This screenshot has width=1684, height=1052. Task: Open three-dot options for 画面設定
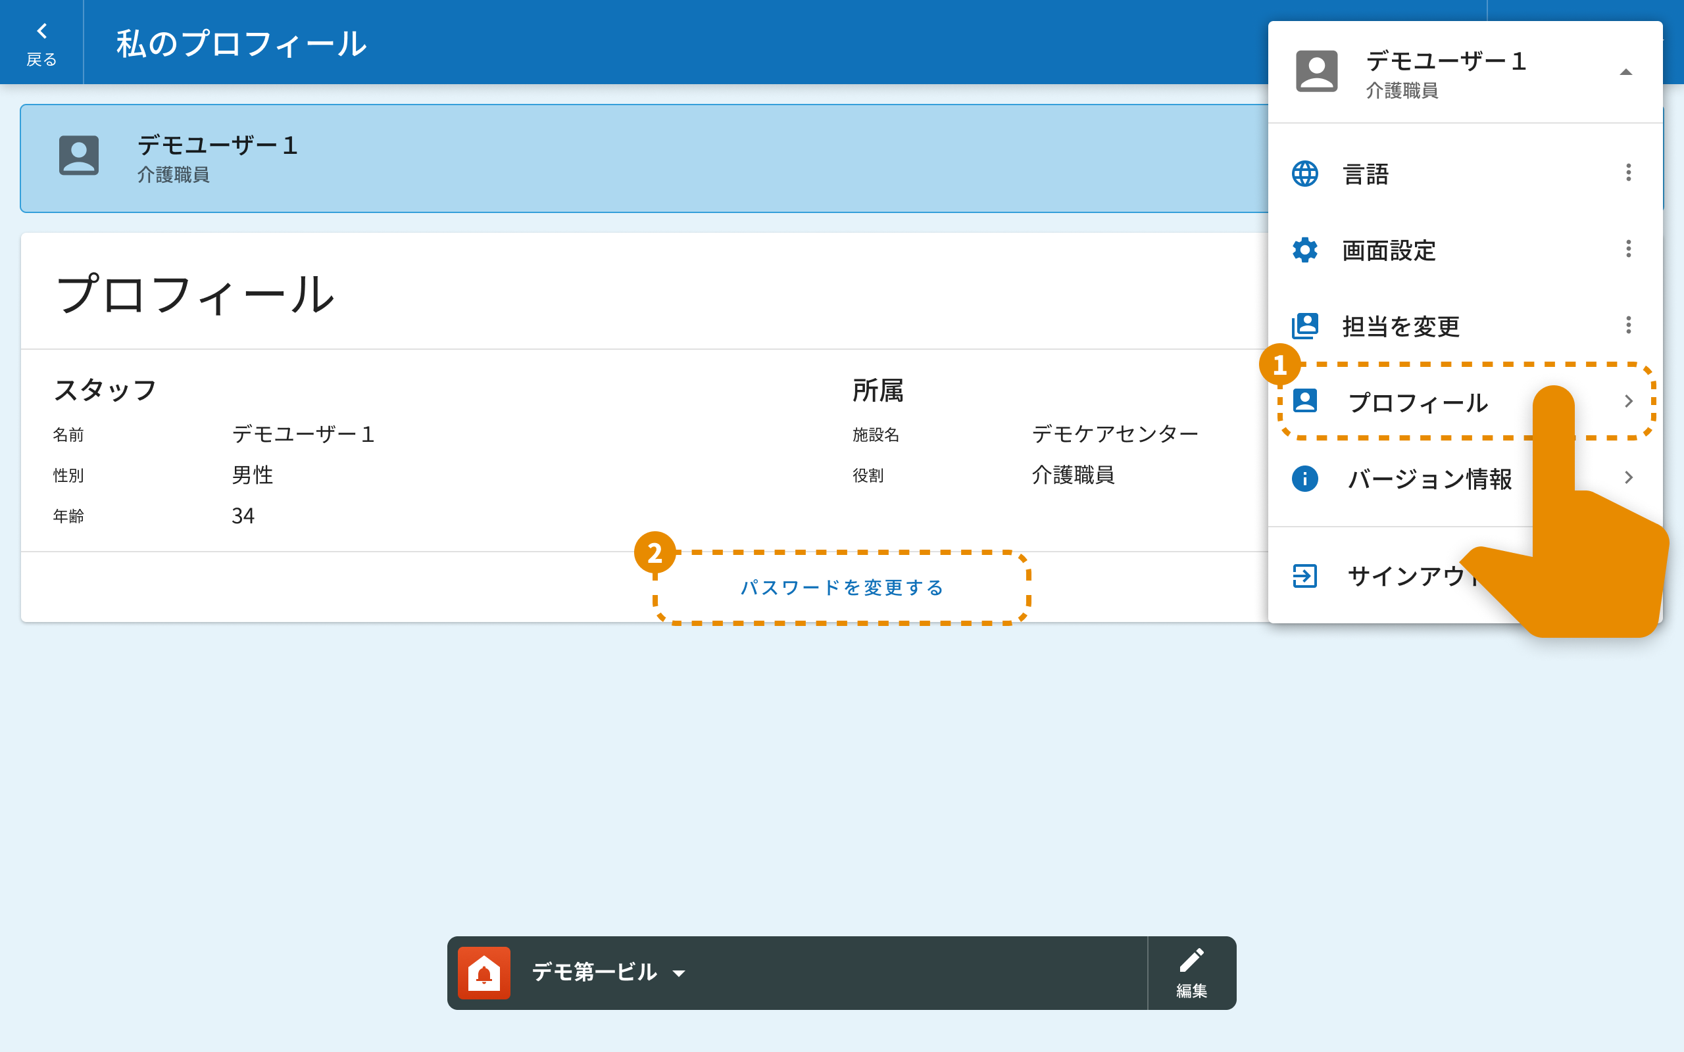[x=1628, y=249]
